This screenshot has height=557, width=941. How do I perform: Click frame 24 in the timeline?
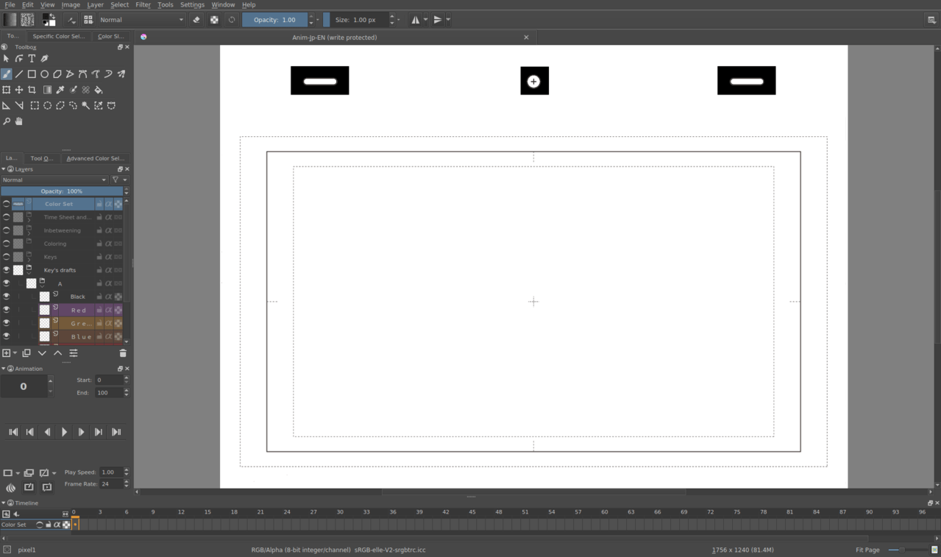[x=287, y=524]
